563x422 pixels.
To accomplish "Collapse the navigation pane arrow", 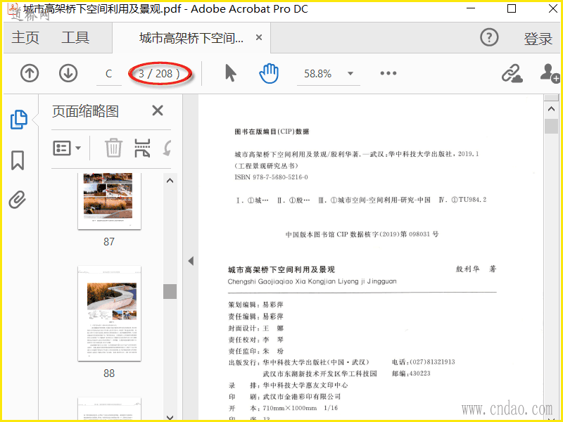I will pyautogui.click(x=191, y=261).
